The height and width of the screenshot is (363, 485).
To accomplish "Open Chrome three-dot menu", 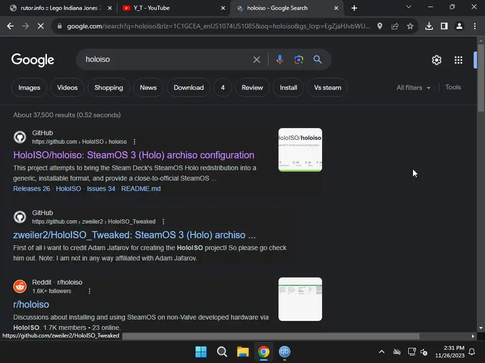I will 475,26.
